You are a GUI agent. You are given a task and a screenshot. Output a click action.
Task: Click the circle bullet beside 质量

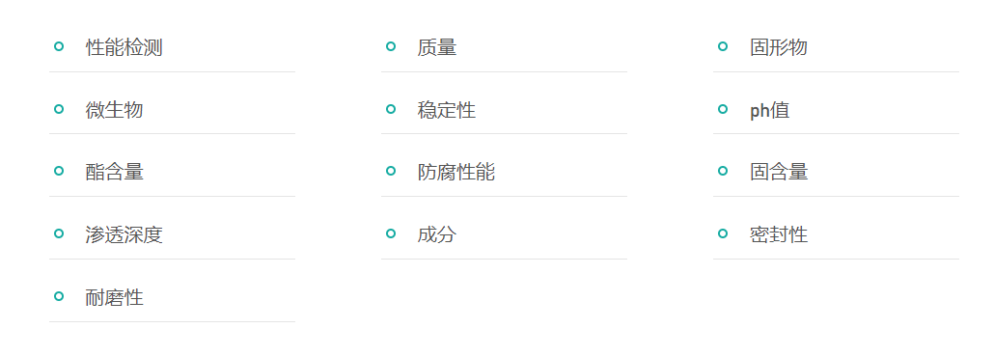click(391, 46)
